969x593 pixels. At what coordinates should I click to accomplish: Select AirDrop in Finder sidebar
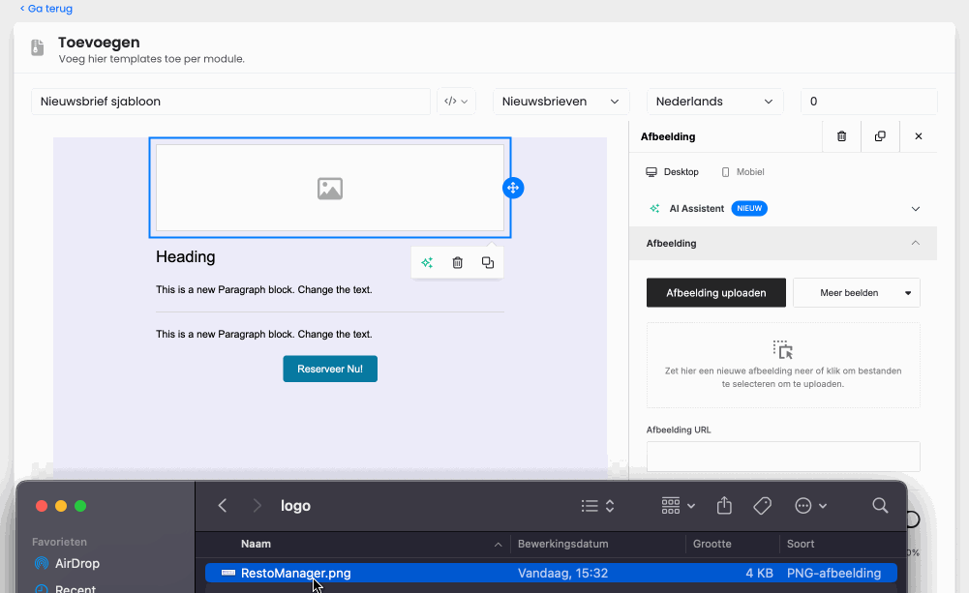coord(67,563)
